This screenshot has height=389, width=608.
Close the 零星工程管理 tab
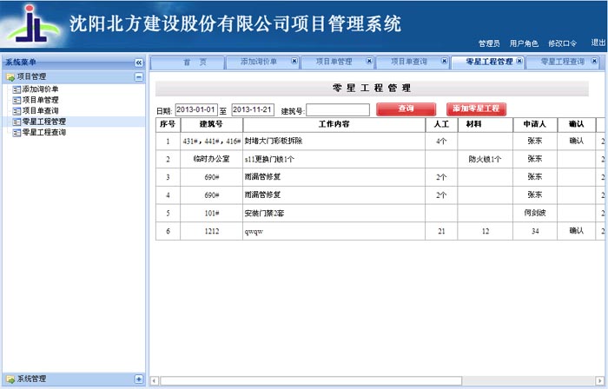coord(519,62)
